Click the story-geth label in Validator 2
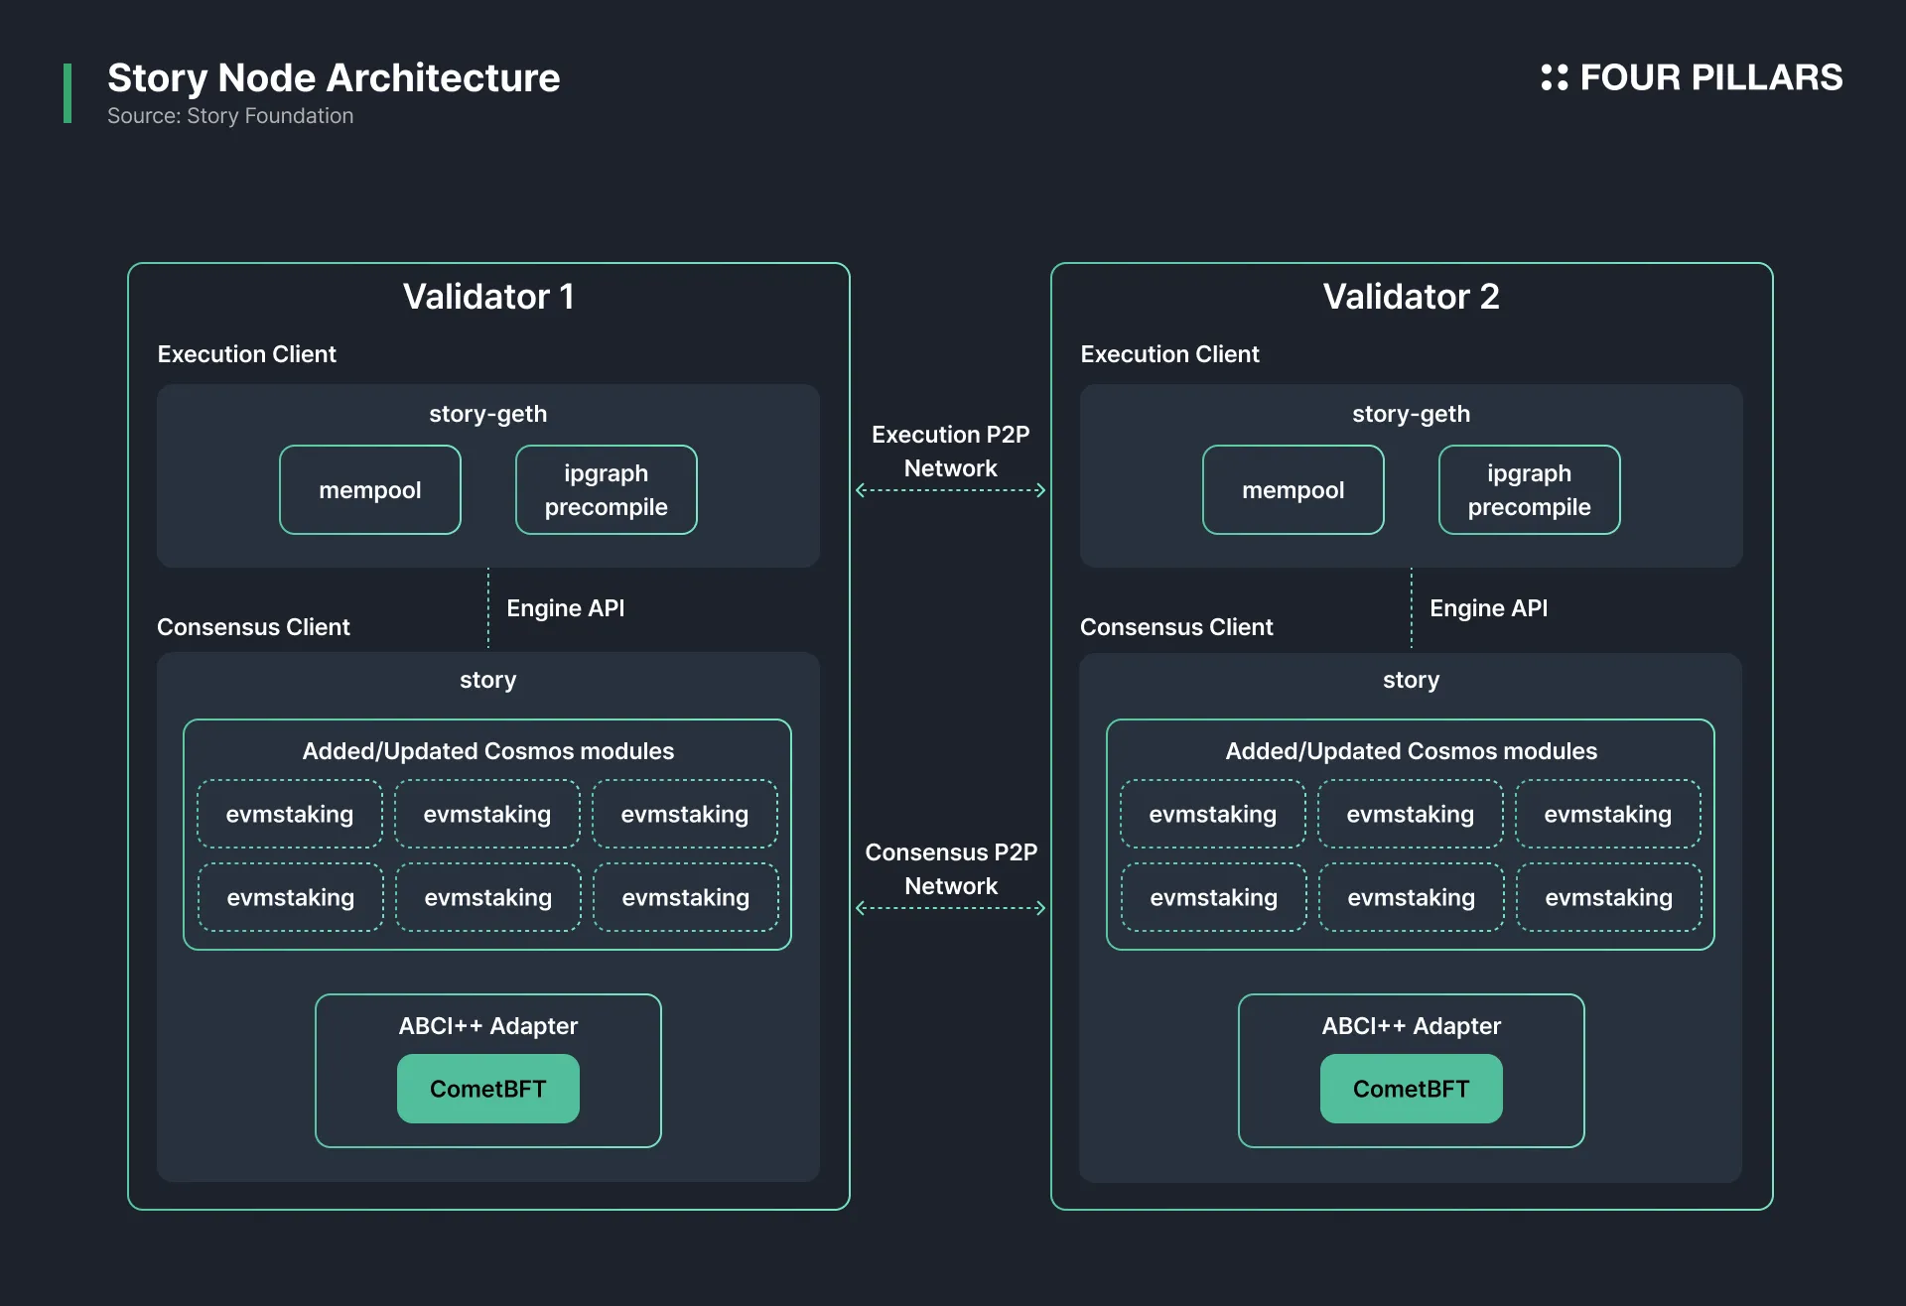The height and width of the screenshot is (1306, 1906). (x=1412, y=414)
